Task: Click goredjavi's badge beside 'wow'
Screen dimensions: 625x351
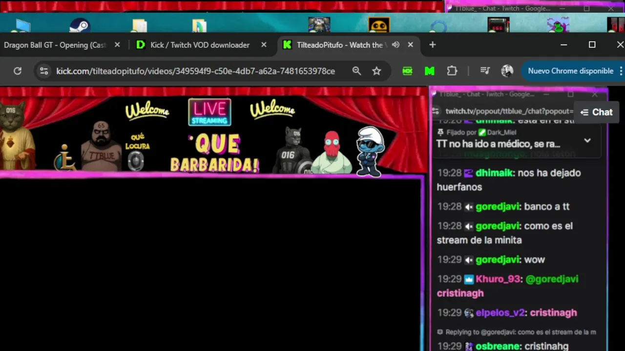Action: (469, 260)
